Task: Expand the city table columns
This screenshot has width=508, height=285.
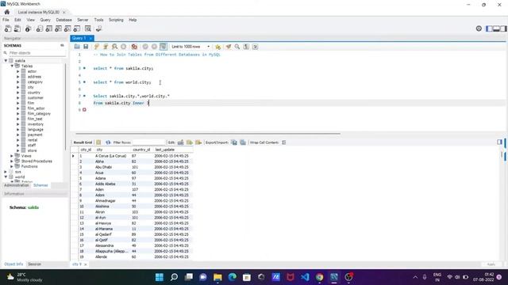Action: coord(18,87)
